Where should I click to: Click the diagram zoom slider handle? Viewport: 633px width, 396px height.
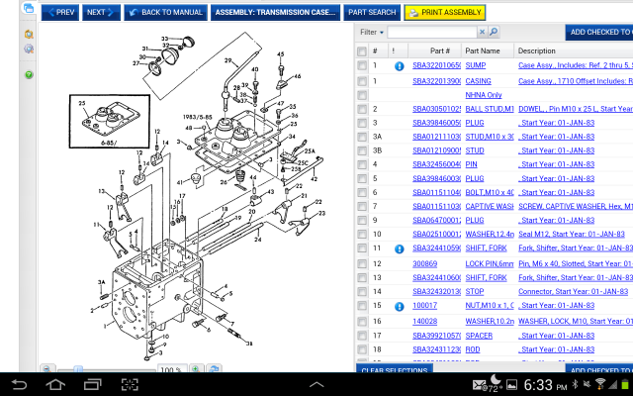pyautogui.click(x=78, y=369)
